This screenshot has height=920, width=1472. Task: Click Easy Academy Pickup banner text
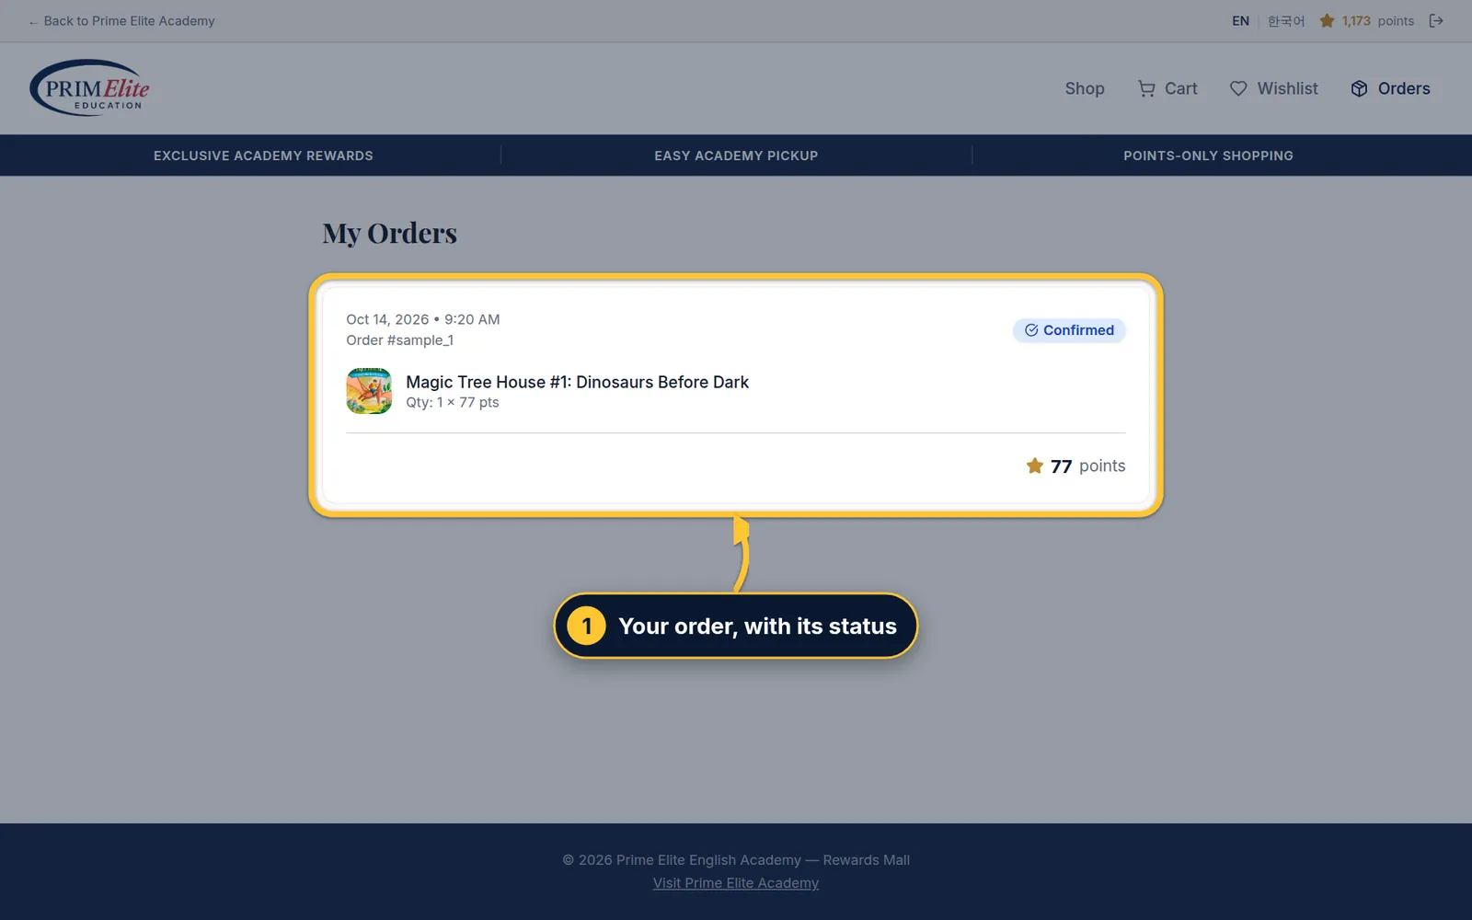tap(736, 155)
